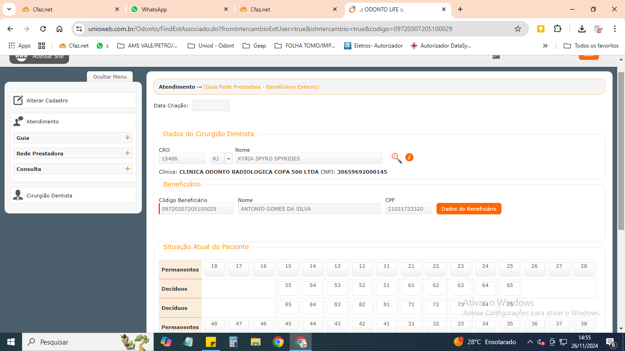Image resolution: width=625 pixels, height=351 pixels.
Task: Close the WhatsApp browser tab
Action: (x=226, y=9)
